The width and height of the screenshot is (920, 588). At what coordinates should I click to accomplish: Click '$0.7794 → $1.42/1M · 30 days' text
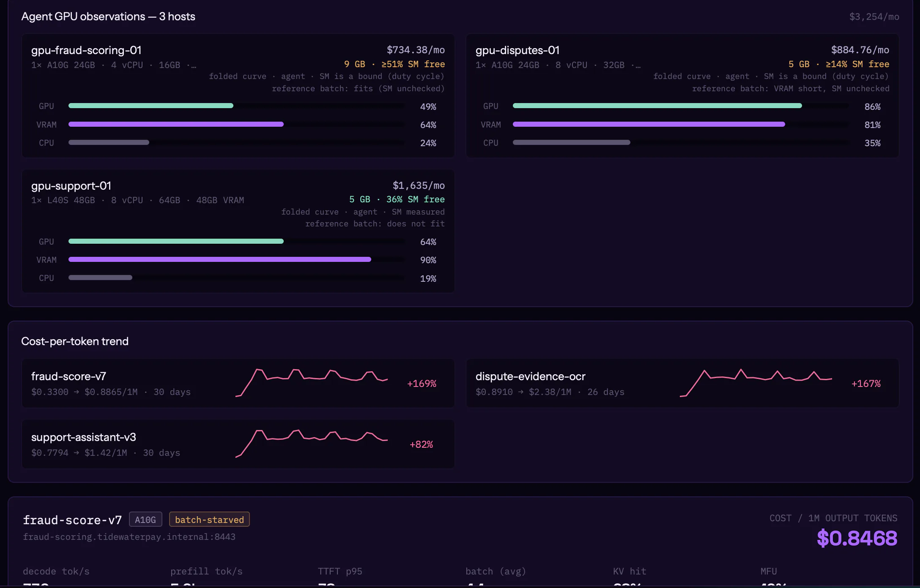click(106, 453)
